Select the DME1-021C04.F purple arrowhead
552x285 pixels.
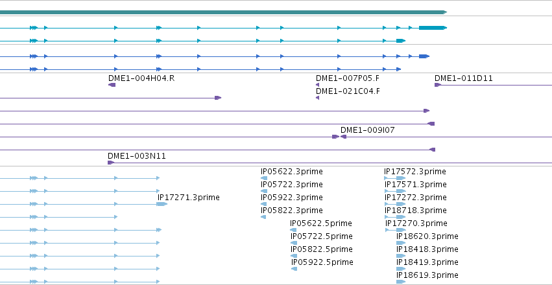pos(318,98)
